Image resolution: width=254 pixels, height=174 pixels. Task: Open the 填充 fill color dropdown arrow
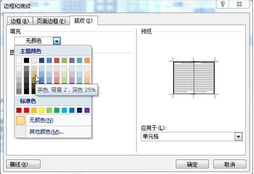[x=57, y=41]
